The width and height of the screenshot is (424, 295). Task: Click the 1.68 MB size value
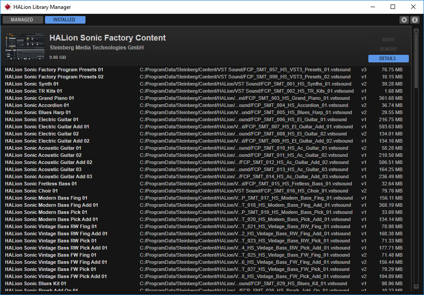pos(393,91)
